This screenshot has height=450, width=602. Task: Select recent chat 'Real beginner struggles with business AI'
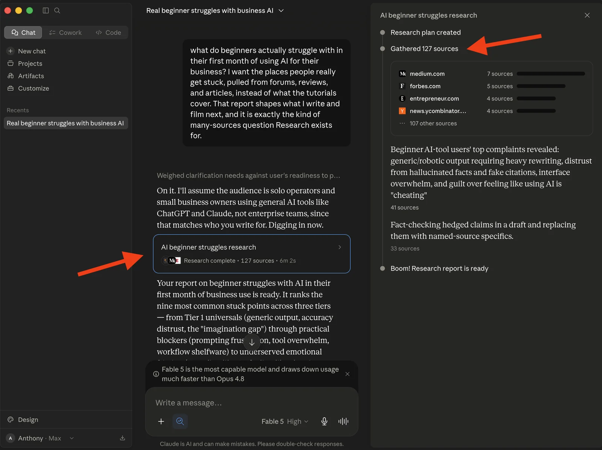tap(66, 123)
